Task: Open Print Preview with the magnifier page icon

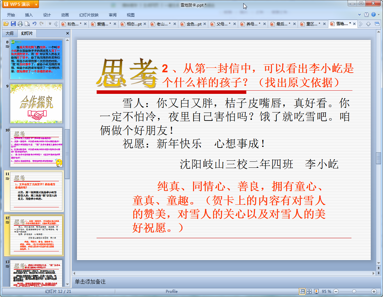Action: click(27, 24)
